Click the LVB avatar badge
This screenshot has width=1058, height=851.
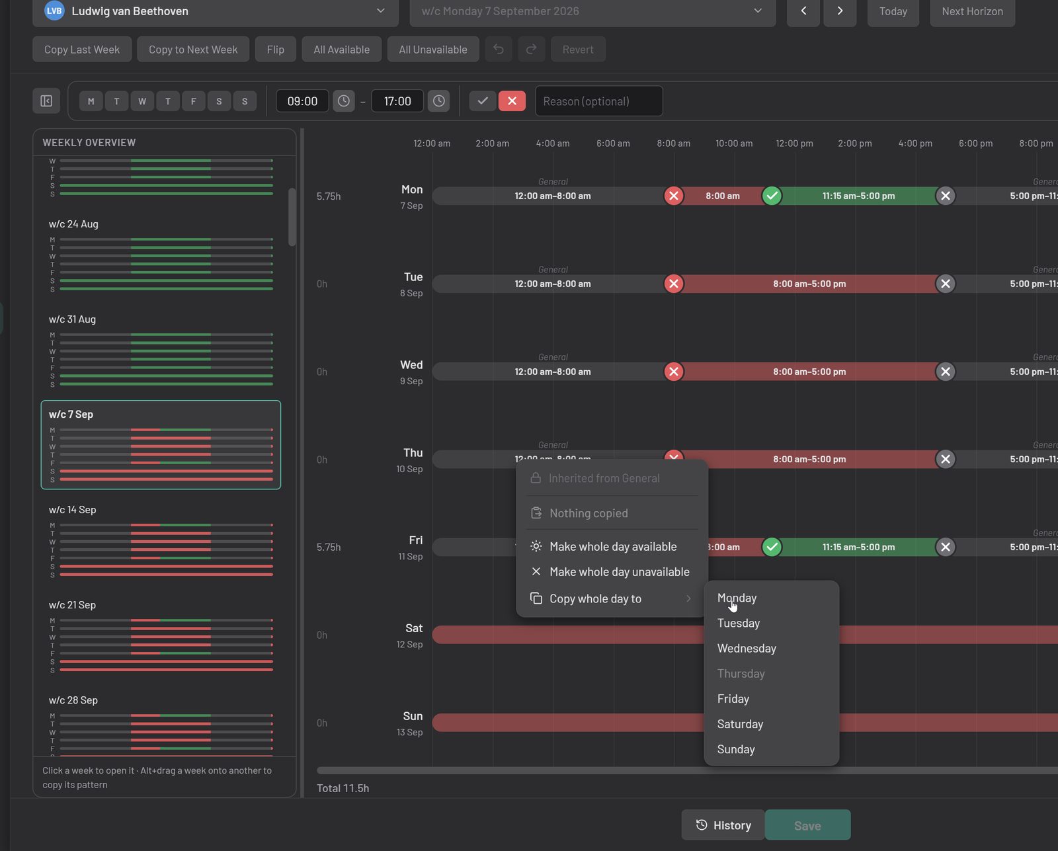[54, 11]
